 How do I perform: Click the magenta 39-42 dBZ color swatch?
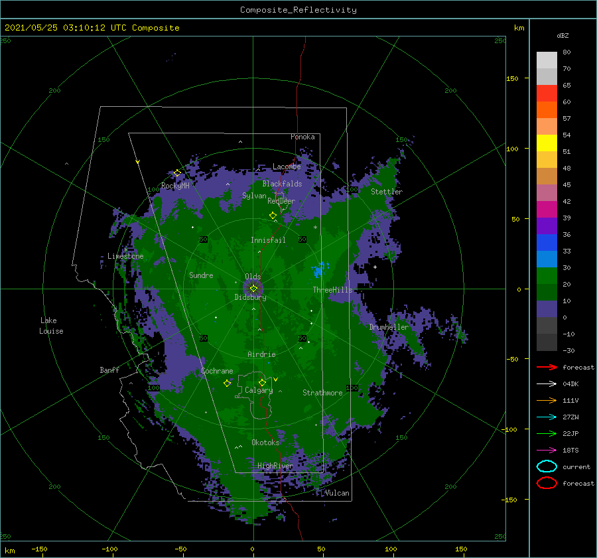(547, 210)
